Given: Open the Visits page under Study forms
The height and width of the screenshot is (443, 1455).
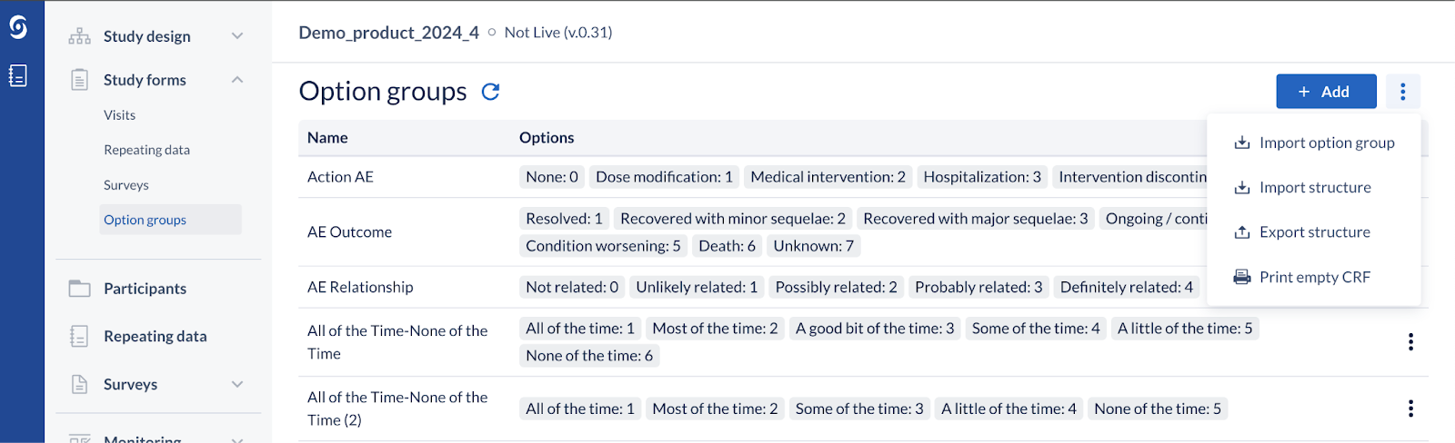Looking at the screenshot, I should [x=119, y=115].
